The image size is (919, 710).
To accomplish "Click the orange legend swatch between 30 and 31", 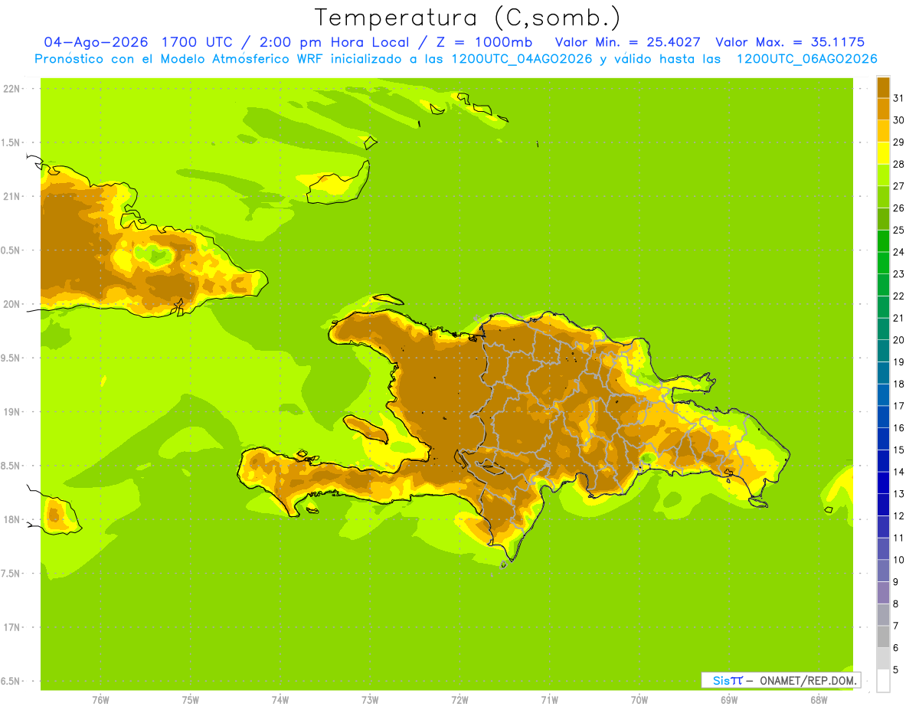I will 883,109.
